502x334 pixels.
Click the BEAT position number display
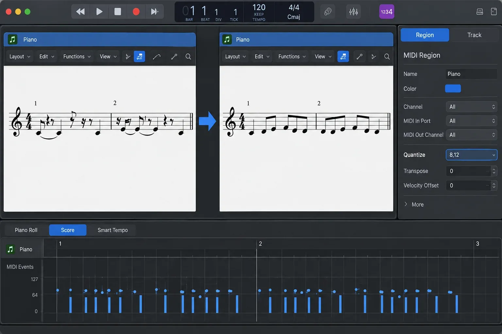tap(204, 11)
